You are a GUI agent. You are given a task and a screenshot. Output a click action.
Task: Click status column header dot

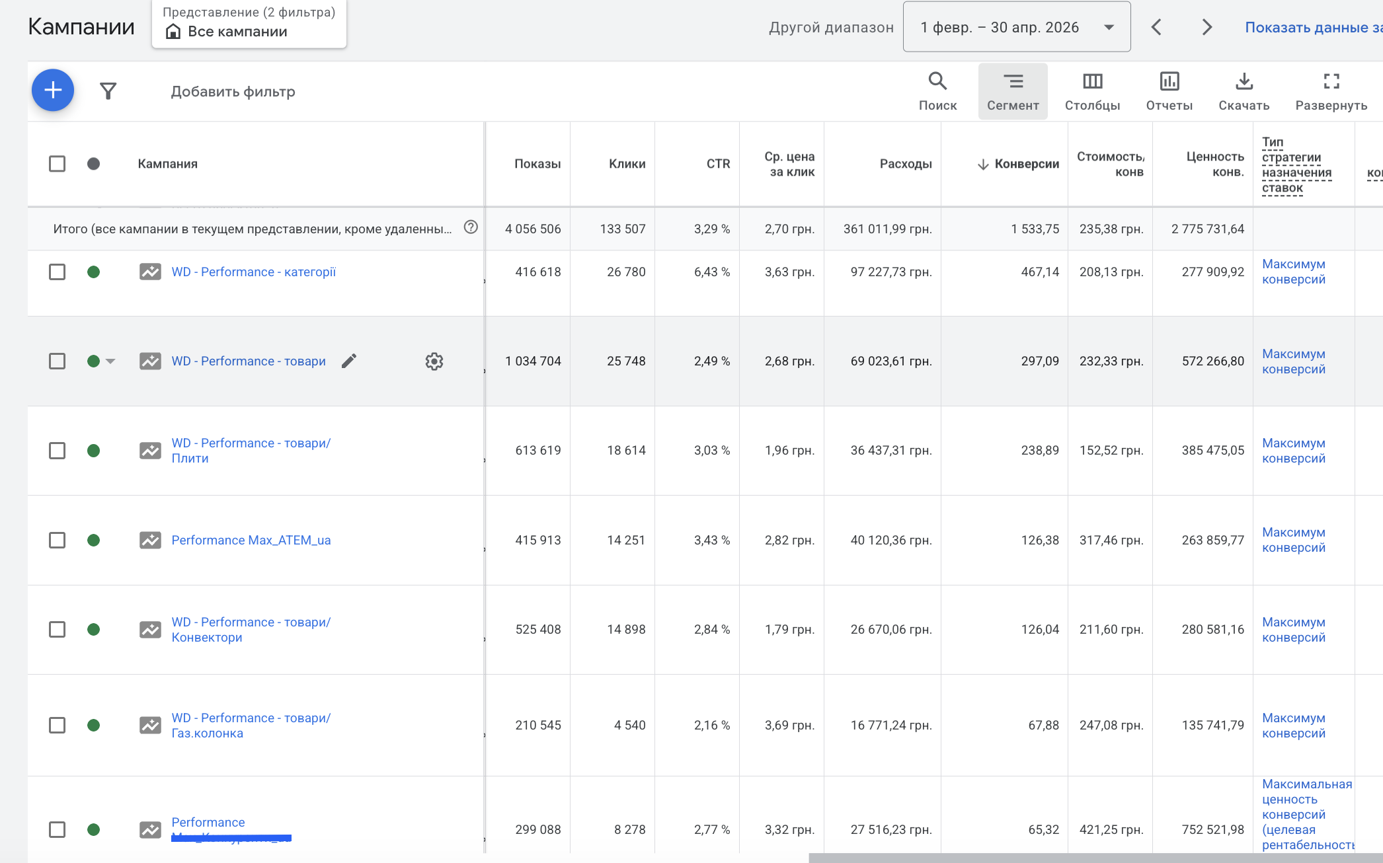(x=93, y=163)
